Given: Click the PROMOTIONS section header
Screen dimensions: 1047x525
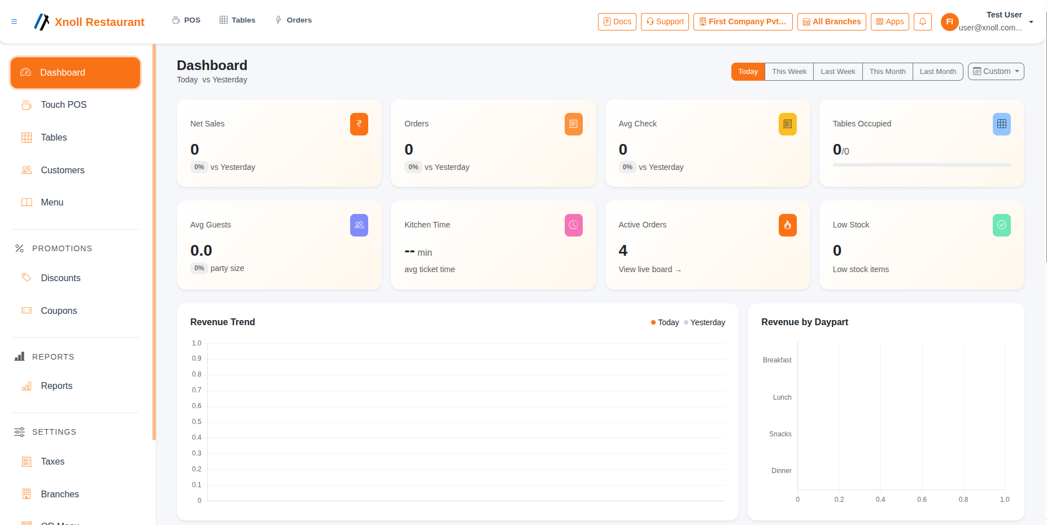Looking at the screenshot, I should pos(62,248).
